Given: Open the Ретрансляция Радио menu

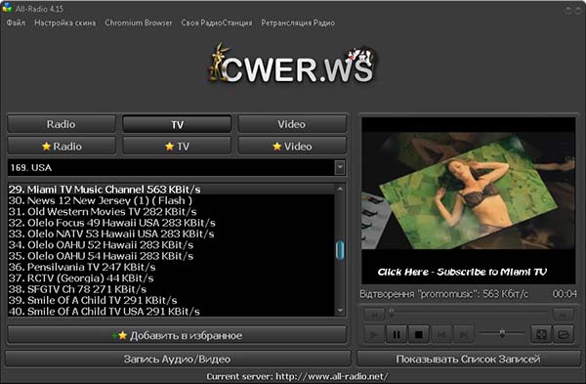Looking at the screenshot, I should click(x=298, y=22).
